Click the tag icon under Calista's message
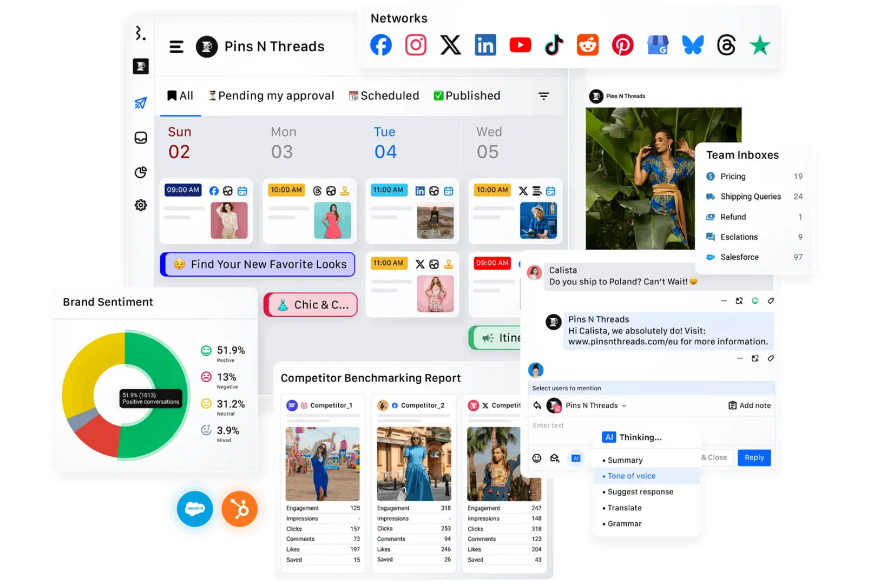The image size is (872, 581). (x=771, y=301)
